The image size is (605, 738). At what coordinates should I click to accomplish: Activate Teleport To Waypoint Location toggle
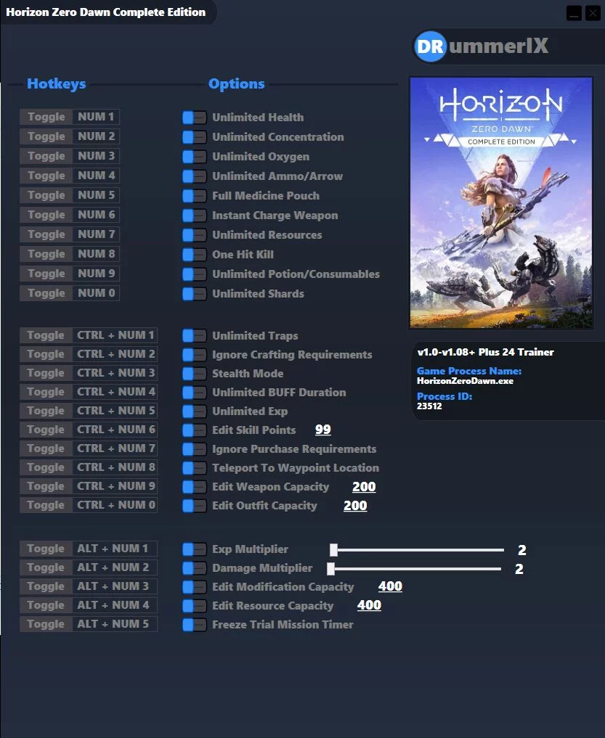click(x=194, y=468)
